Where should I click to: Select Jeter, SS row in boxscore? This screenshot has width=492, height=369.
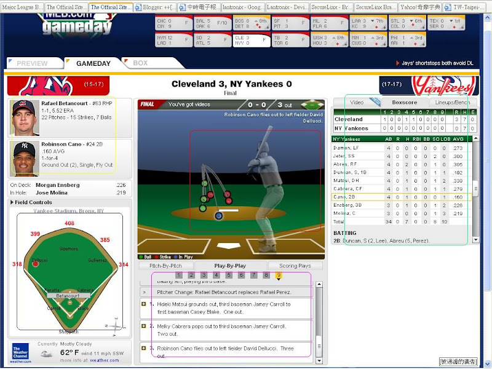402,156
